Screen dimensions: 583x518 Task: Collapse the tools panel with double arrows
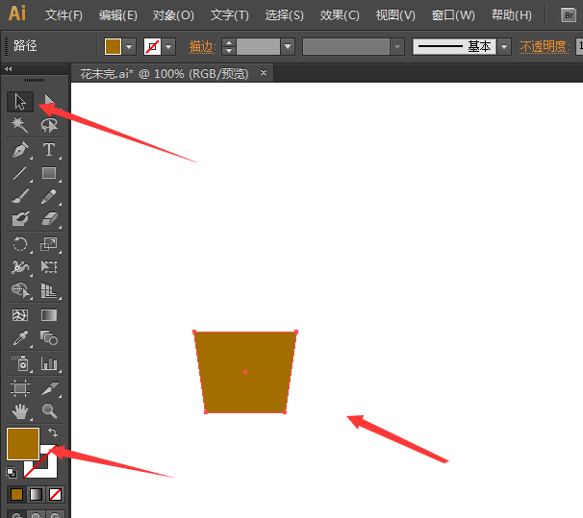coord(9,68)
